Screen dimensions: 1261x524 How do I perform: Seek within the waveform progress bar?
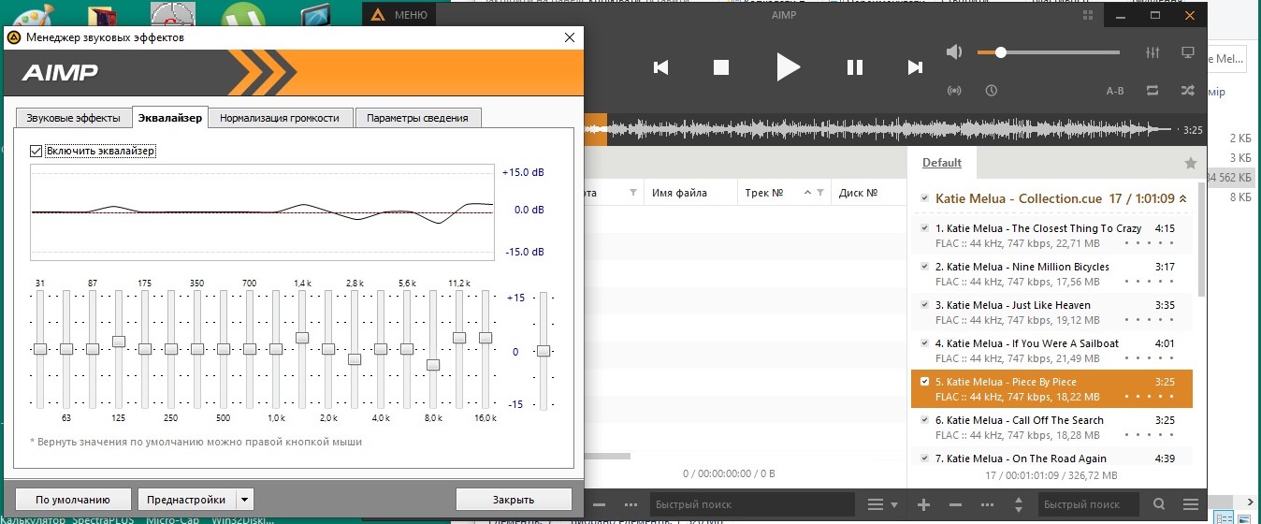point(879,130)
